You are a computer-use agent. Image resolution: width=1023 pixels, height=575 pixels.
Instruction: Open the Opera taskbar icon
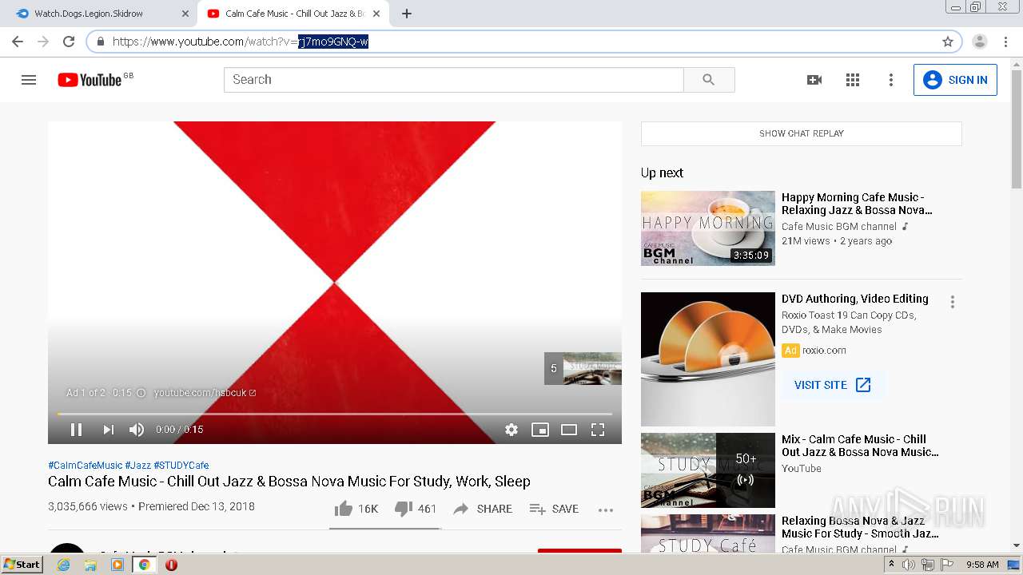click(171, 565)
